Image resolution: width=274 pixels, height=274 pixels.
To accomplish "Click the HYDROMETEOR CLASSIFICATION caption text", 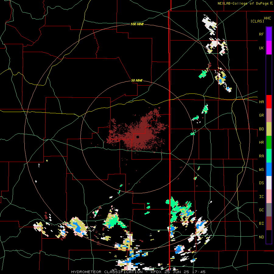I will tap(107, 272).
